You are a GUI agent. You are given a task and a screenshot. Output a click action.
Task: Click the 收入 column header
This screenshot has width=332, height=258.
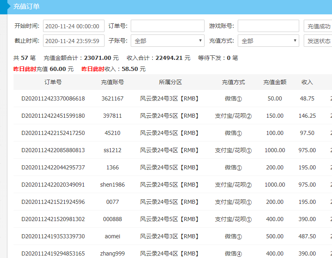(x=306, y=82)
